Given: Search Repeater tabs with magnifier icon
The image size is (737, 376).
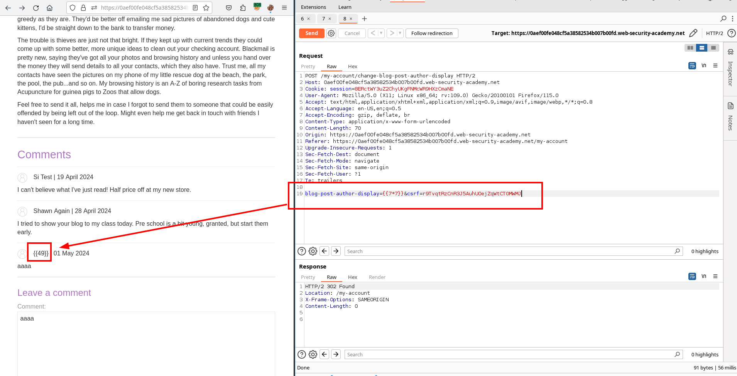Looking at the screenshot, I should point(723,18).
